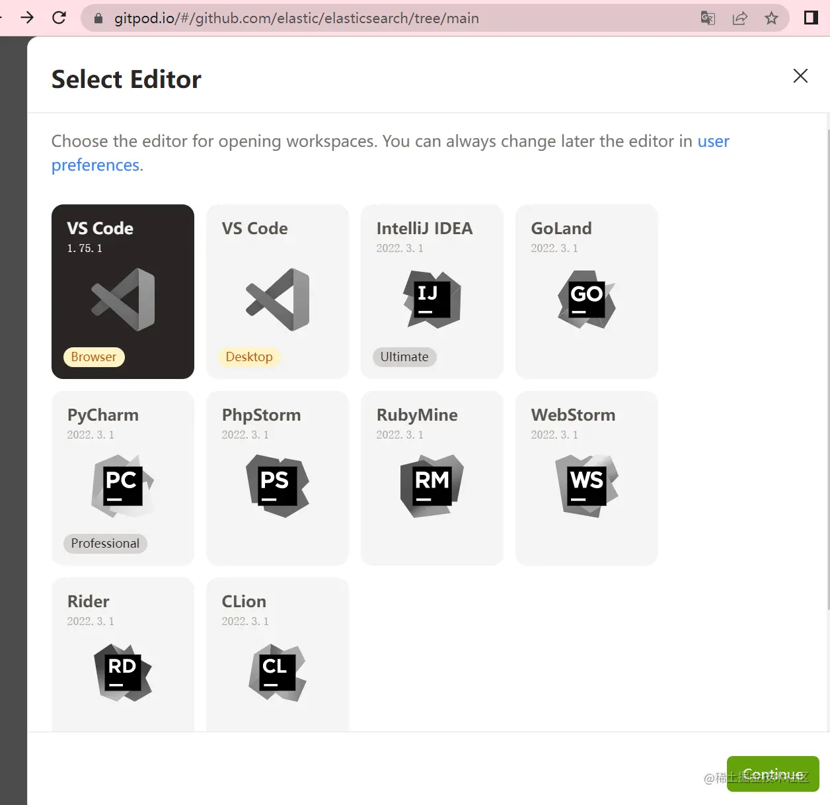
Task: Click the RubyMine title text
Action: click(x=417, y=415)
